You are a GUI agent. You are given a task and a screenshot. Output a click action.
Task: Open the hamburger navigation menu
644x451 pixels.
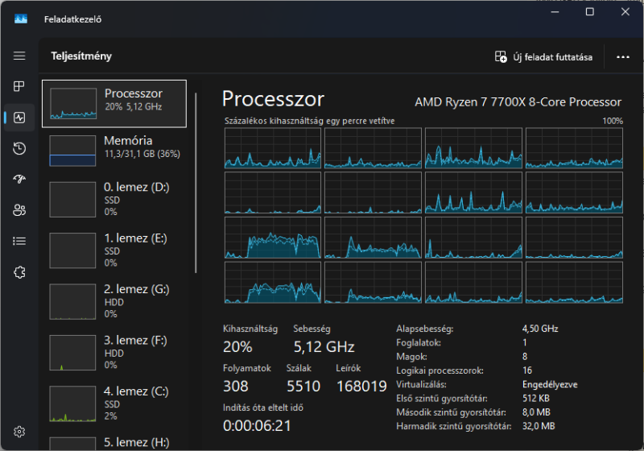[19, 56]
